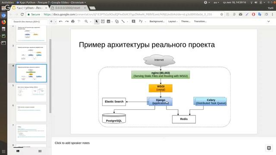Click the zoom magnifier icon
276x155 pixels.
pos(86,22)
